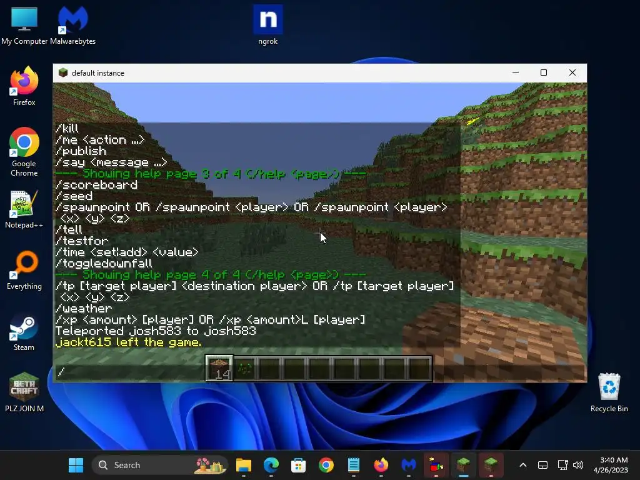This screenshot has height=480, width=640.
Task: Select the dirt block hotbar slot showing 14
Action: [x=219, y=368]
